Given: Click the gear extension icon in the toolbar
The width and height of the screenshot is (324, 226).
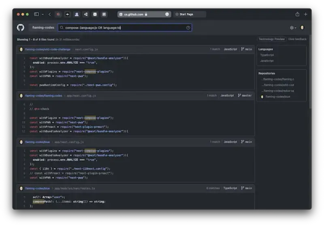Looking at the screenshot, I should [x=95, y=14].
